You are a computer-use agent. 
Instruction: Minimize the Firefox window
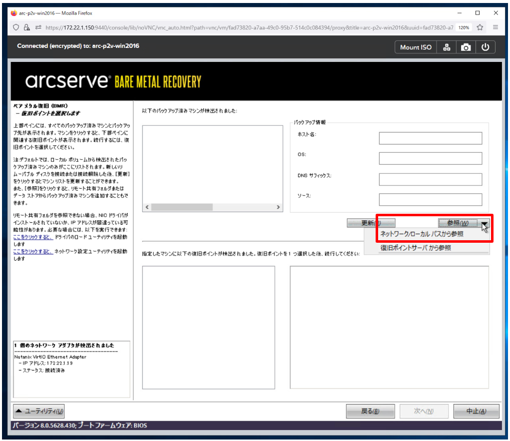459,13
